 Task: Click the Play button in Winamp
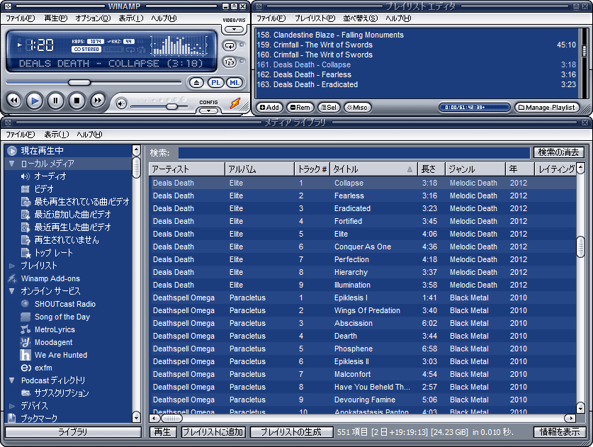click(x=35, y=101)
